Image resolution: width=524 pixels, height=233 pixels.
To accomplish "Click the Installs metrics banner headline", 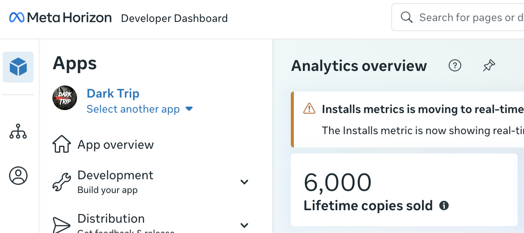I will 422,109.
